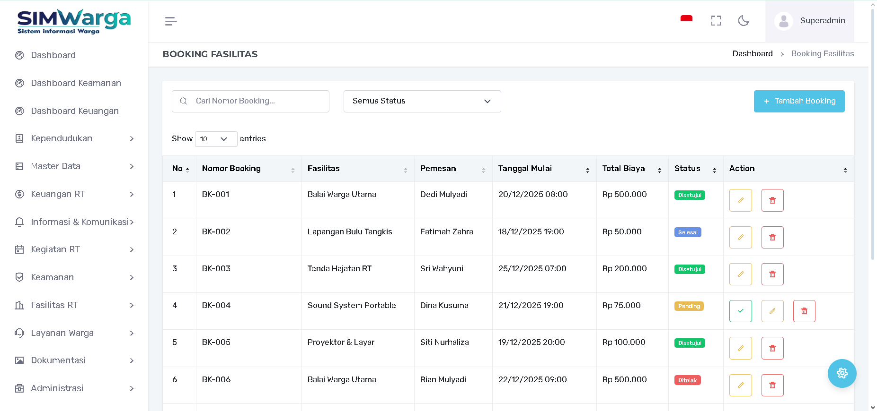
Task: Edit booking BK-005 with pencil icon
Action: (740, 348)
